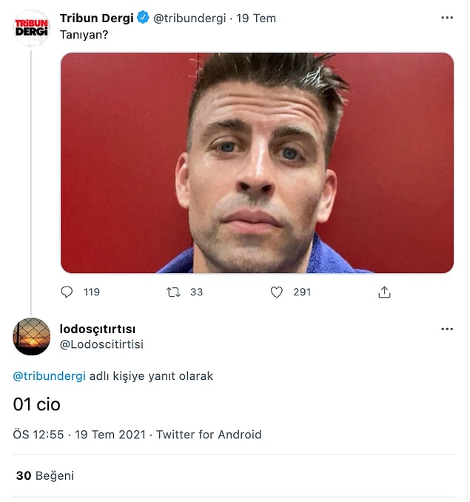Click the 291 likes count
The image size is (470, 502).
tap(302, 292)
